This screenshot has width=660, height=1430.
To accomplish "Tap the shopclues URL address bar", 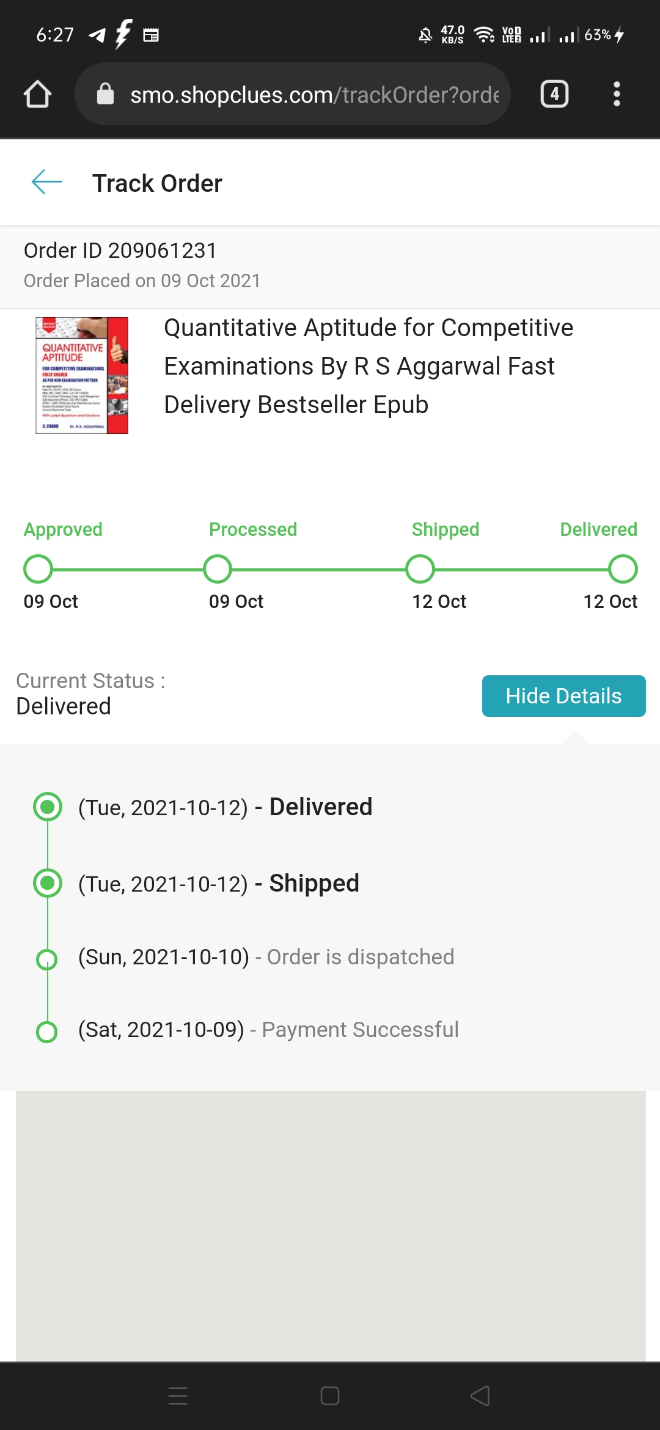I will pos(314,95).
